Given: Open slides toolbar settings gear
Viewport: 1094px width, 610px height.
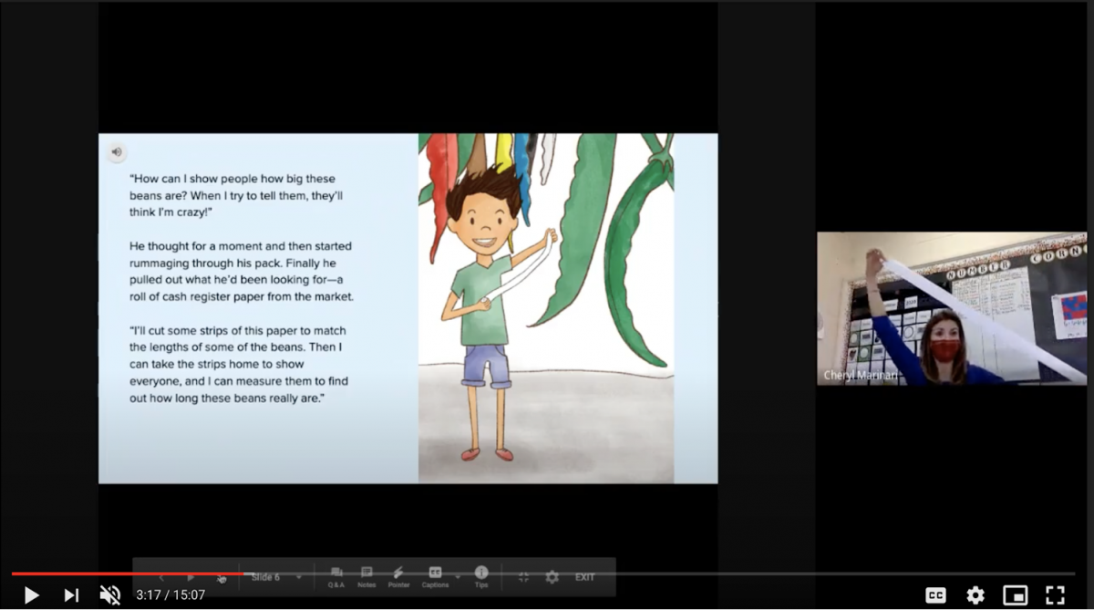Looking at the screenshot, I should [552, 577].
